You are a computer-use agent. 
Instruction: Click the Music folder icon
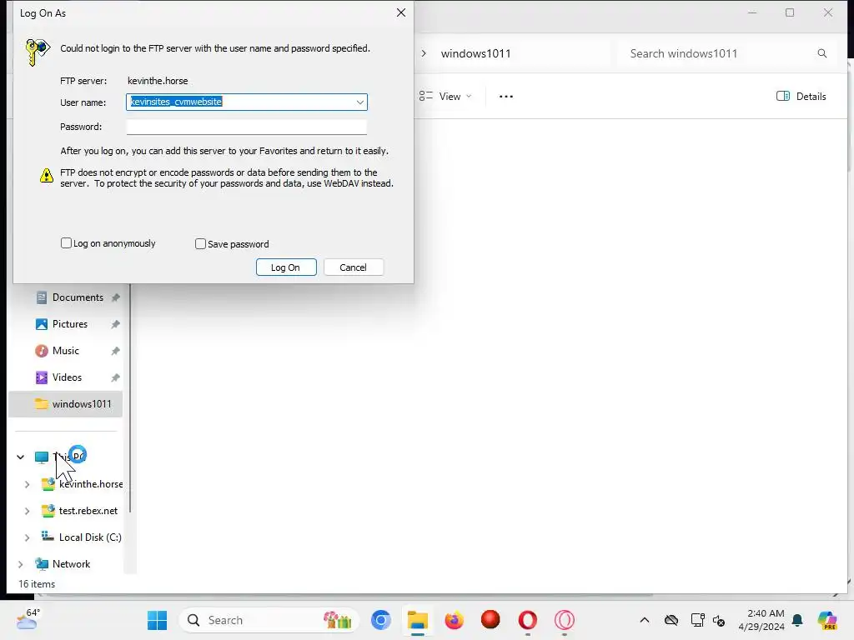42,351
